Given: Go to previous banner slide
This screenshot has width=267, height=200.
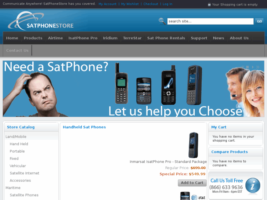Looking at the screenshot, I should 243,67.
